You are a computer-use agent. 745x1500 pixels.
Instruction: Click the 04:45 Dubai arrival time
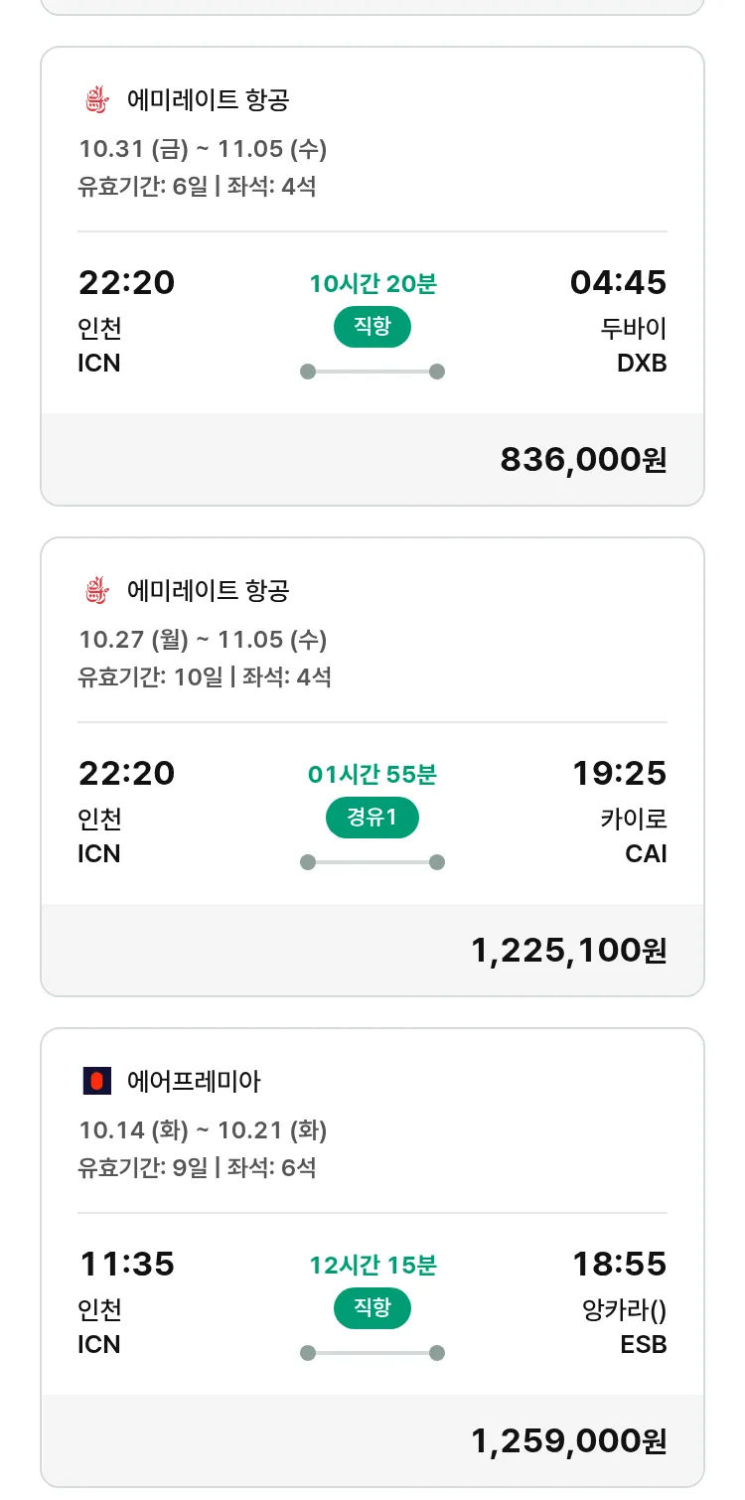(x=618, y=283)
